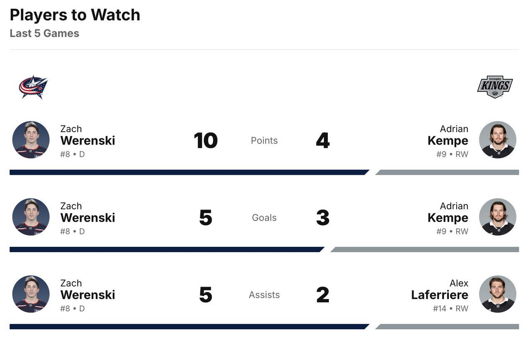Select Zach Werenski's headshot in Assists row
This screenshot has width=530, height=340.
point(31,294)
